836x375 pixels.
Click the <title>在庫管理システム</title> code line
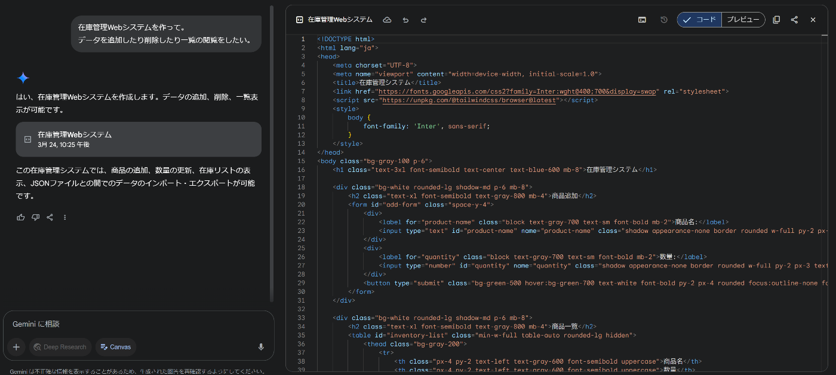coord(387,82)
